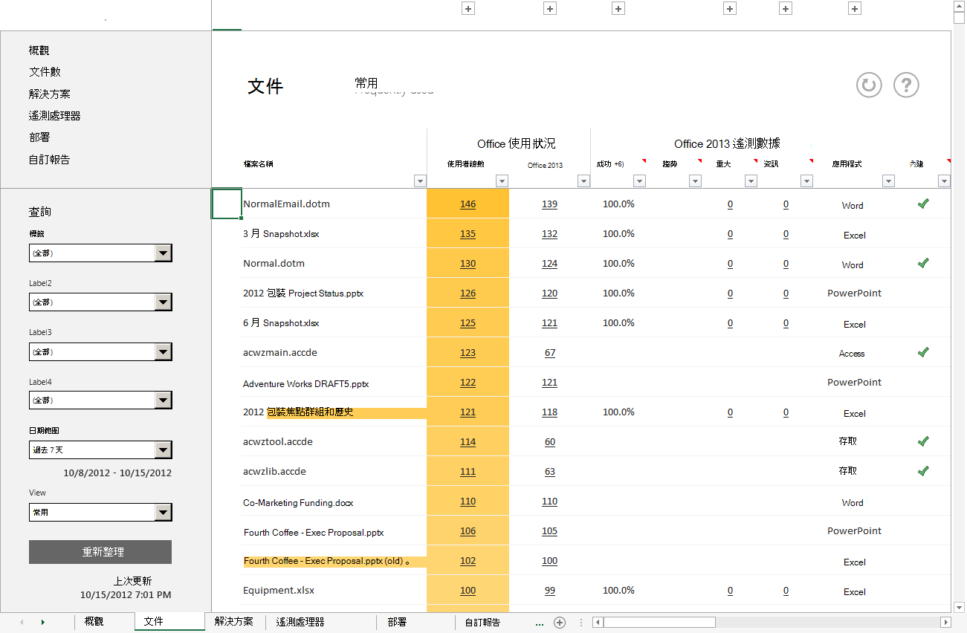
Task: Click the built-in checkmark for acwzmain.accde
Action: [x=923, y=351]
